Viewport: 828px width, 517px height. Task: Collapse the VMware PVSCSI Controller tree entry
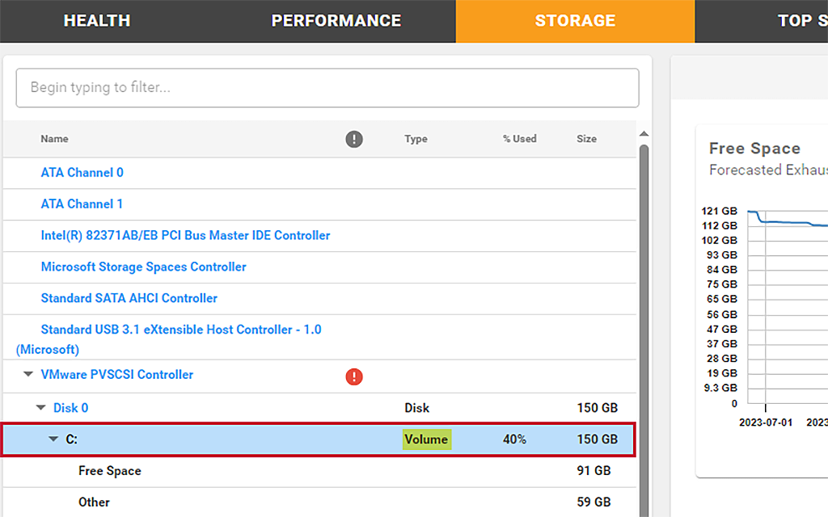coord(27,374)
